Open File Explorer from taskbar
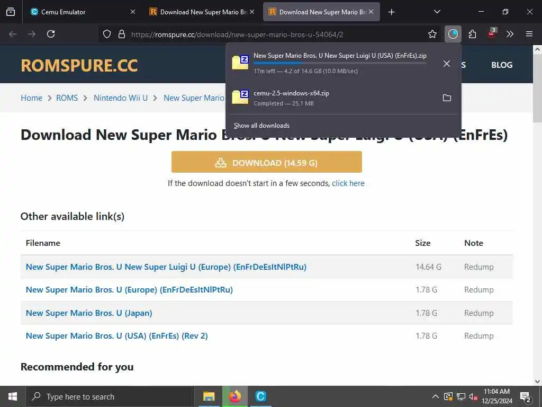The image size is (542, 407). 209,396
